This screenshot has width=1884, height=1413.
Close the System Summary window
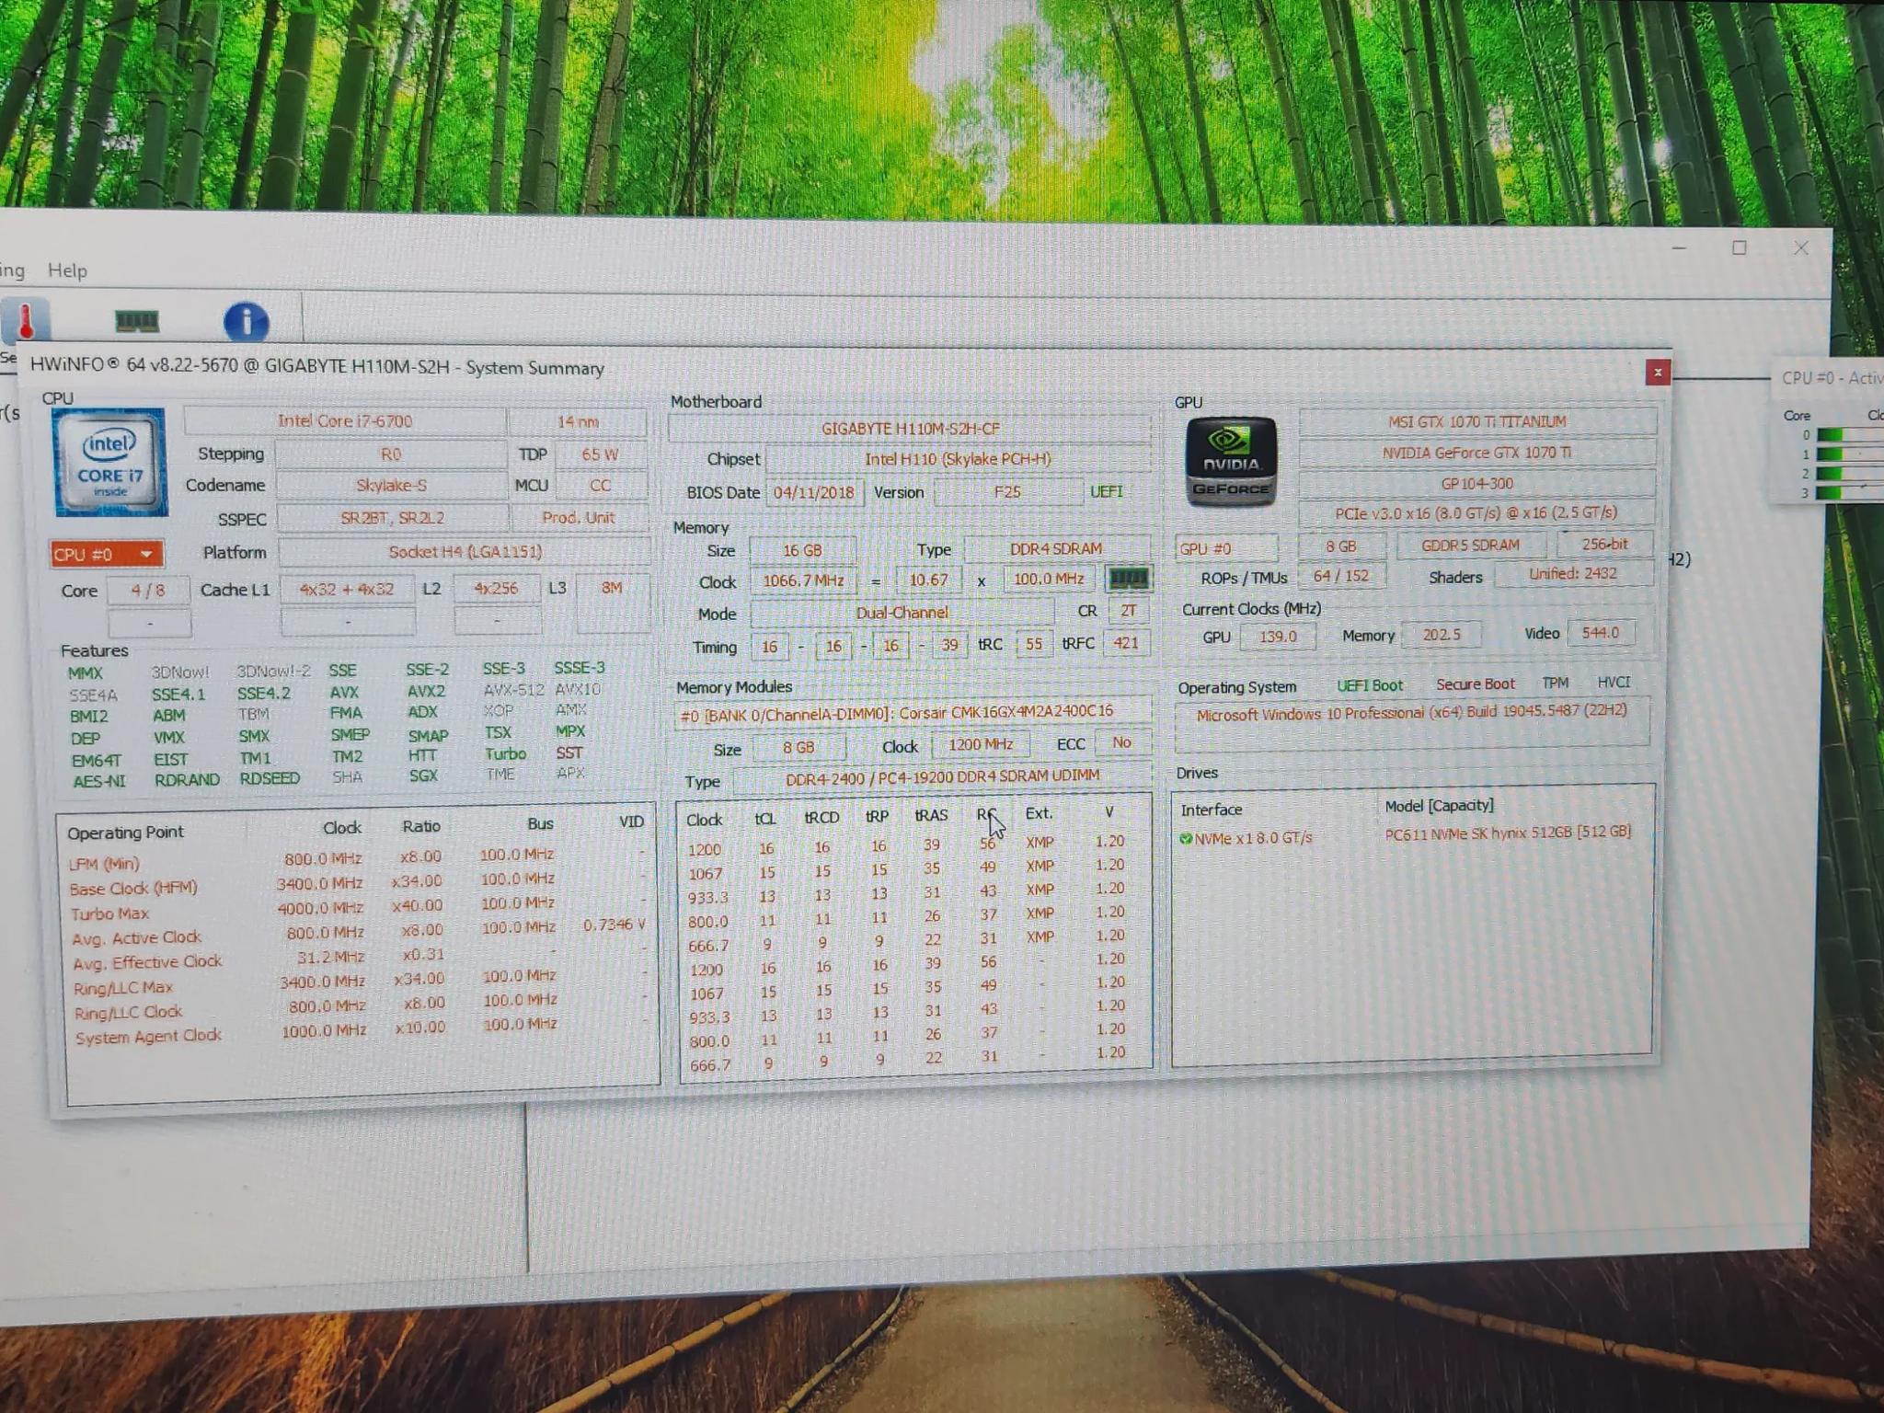pos(1657,373)
